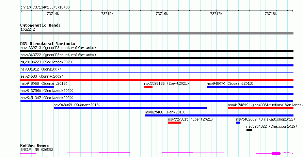Select the dgv810n223 blue variant bar
Viewport: 303px width, 157px height.
coord(157,65)
